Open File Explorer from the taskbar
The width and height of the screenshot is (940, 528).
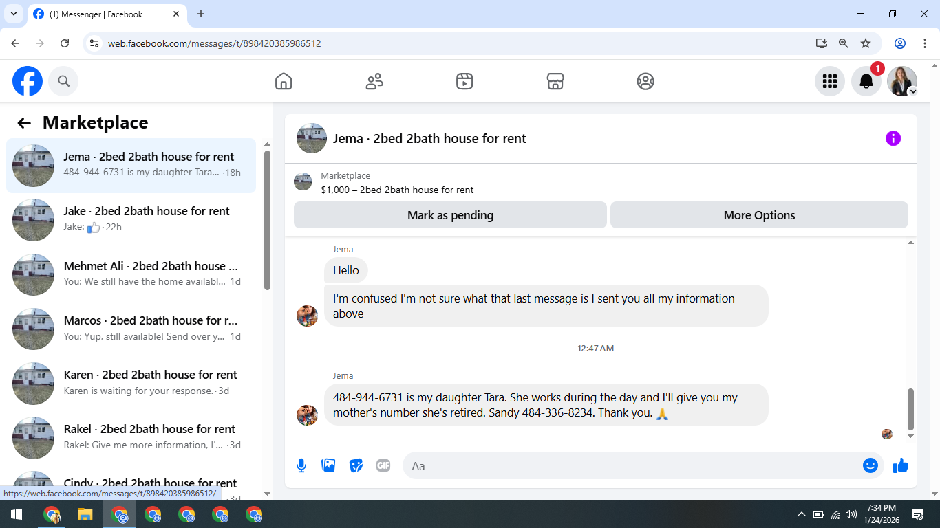[x=85, y=514]
